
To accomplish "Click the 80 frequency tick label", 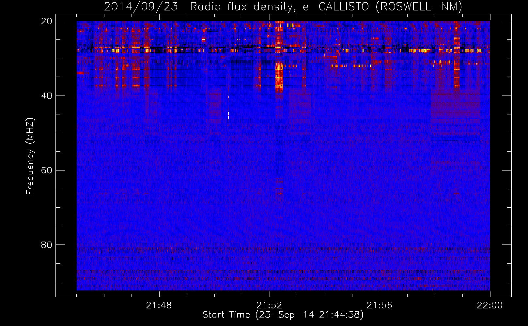I will tap(47, 245).
